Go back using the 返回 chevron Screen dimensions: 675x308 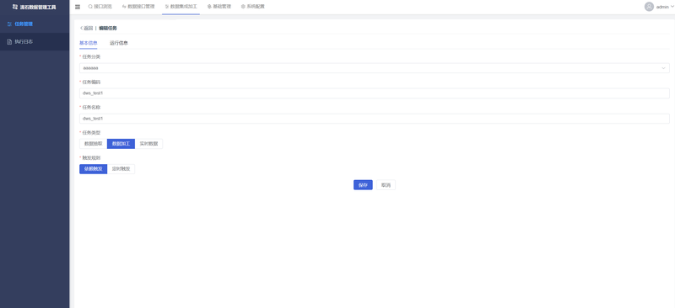81,28
